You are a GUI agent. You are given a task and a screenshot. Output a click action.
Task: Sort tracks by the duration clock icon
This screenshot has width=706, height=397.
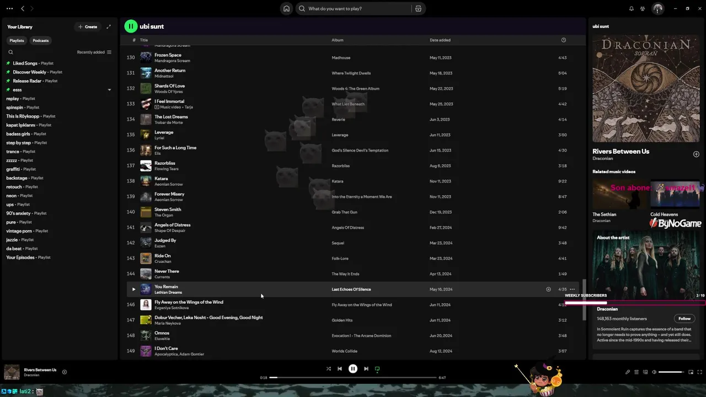(x=563, y=40)
